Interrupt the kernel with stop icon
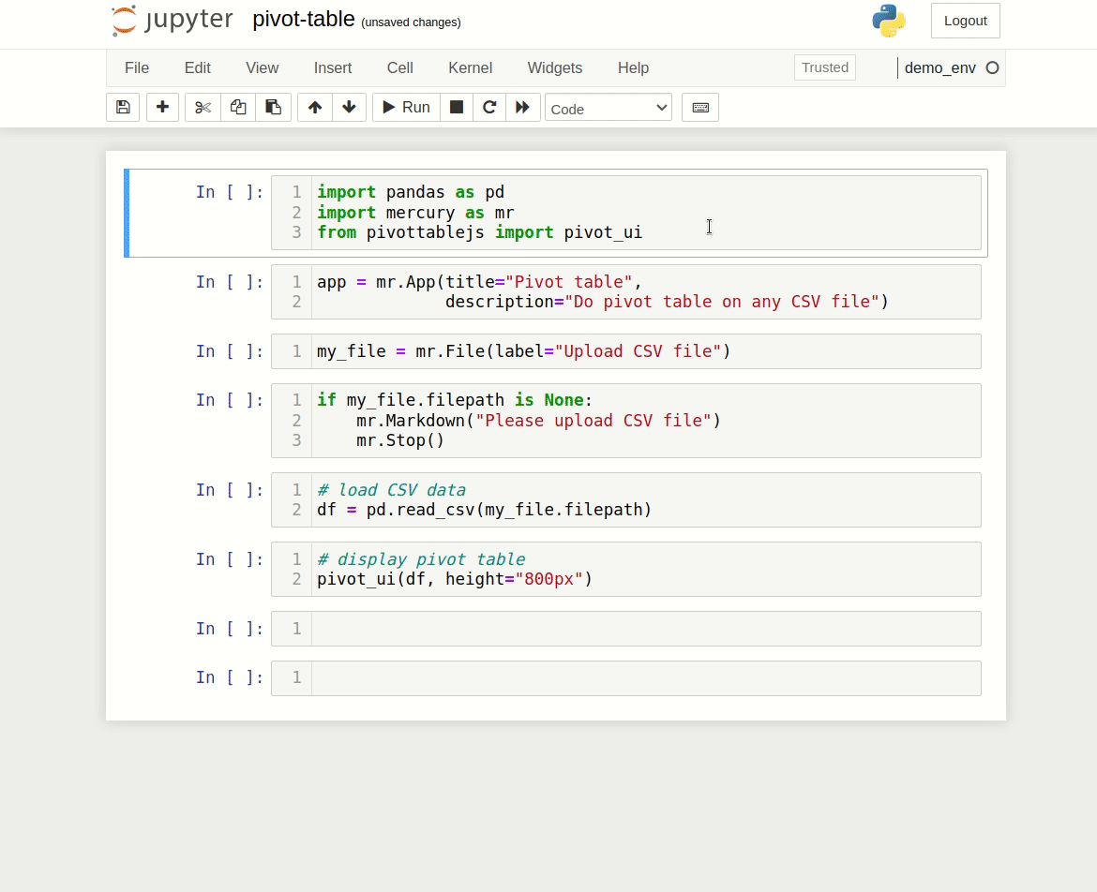 [x=457, y=107]
